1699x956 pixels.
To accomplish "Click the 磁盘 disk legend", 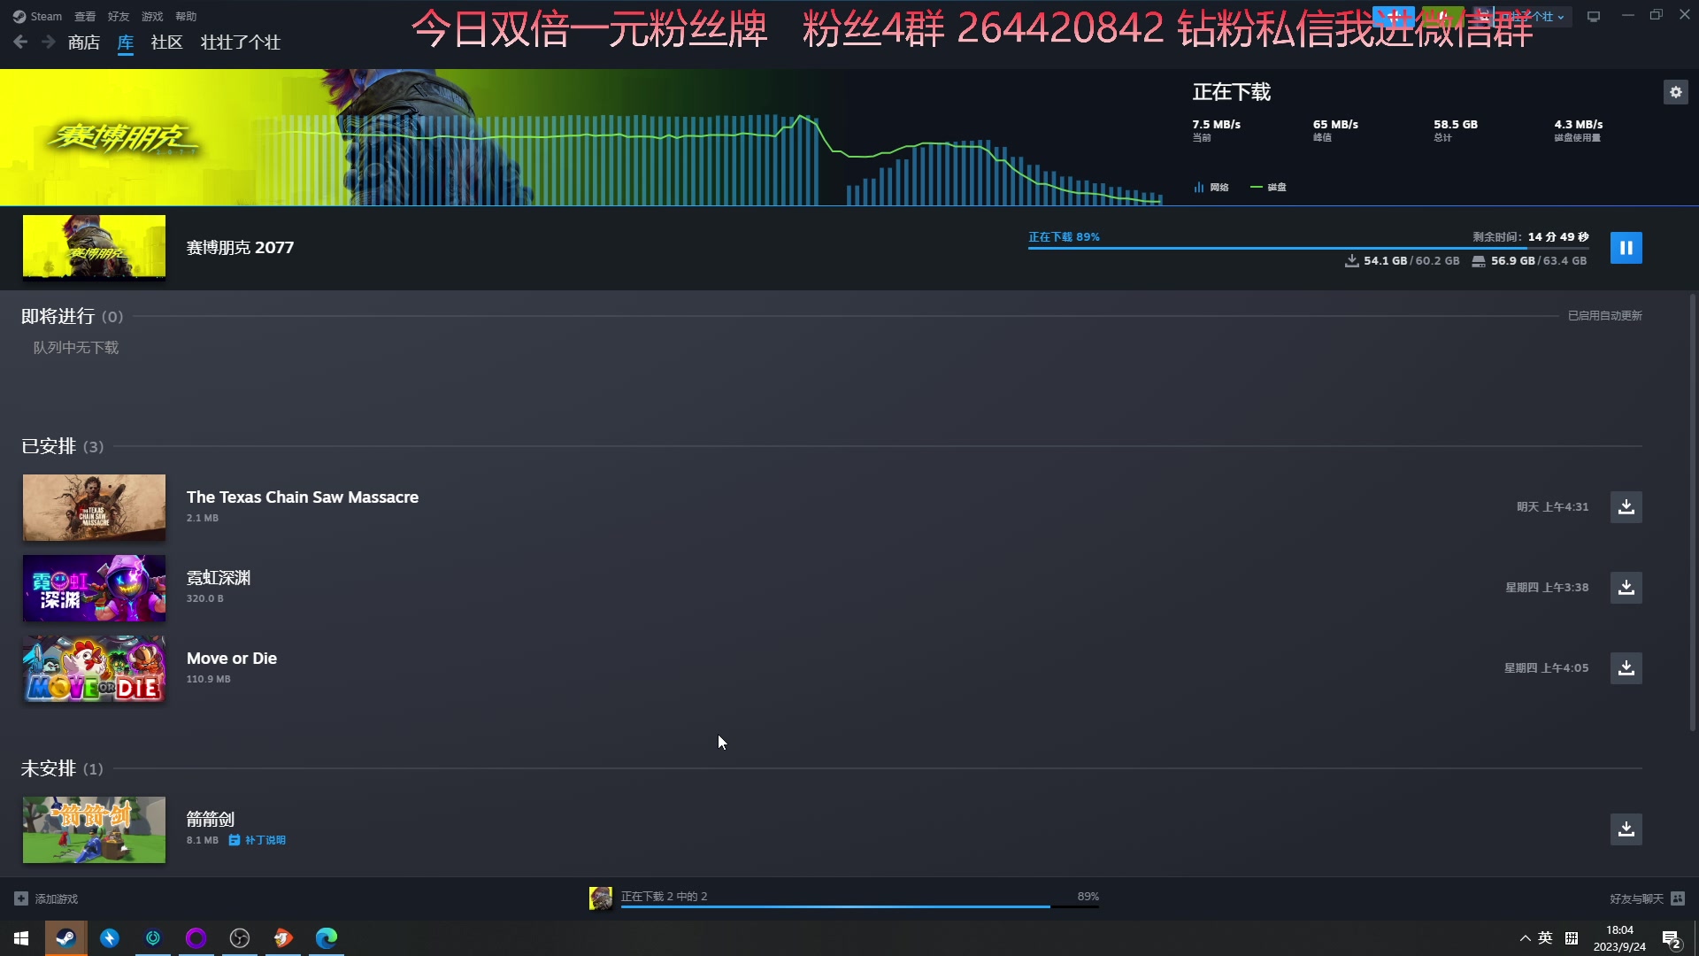I will click(x=1268, y=188).
